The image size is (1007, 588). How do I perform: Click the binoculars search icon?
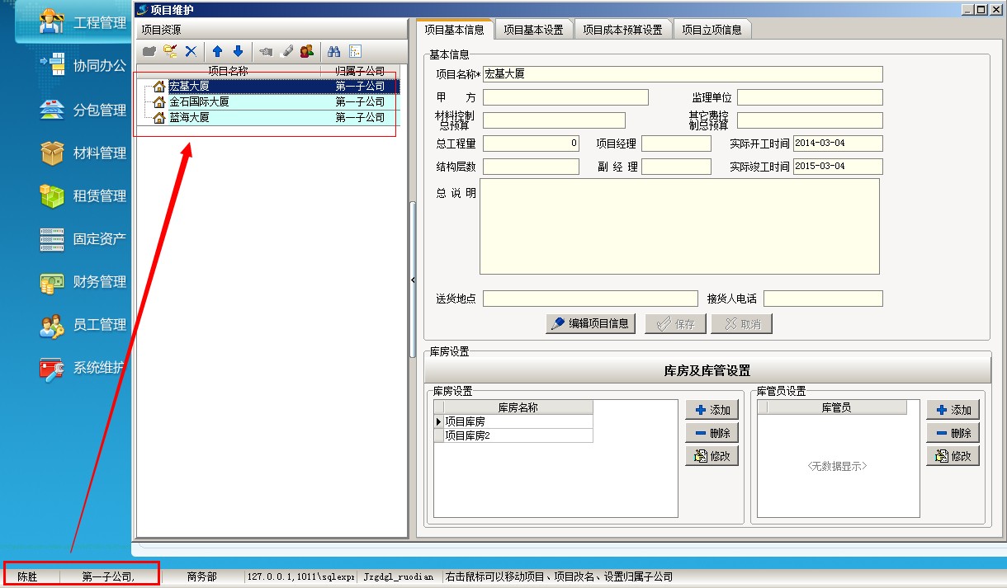[334, 51]
